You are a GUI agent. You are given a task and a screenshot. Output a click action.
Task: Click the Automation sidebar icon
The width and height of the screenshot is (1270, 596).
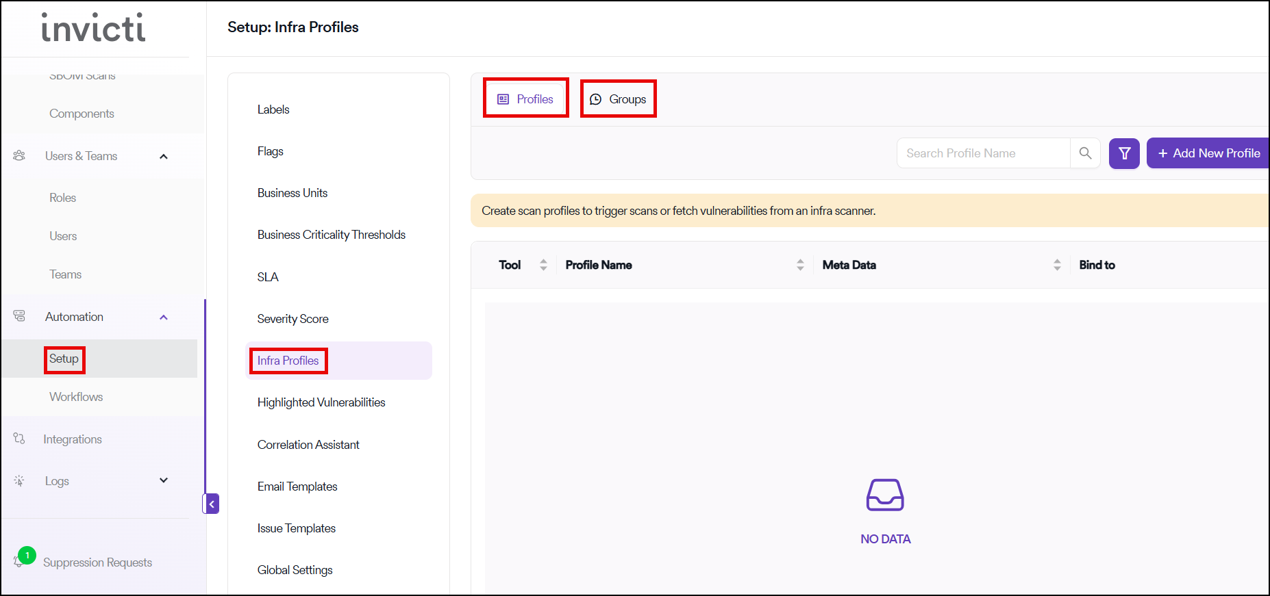pos(19,316)
